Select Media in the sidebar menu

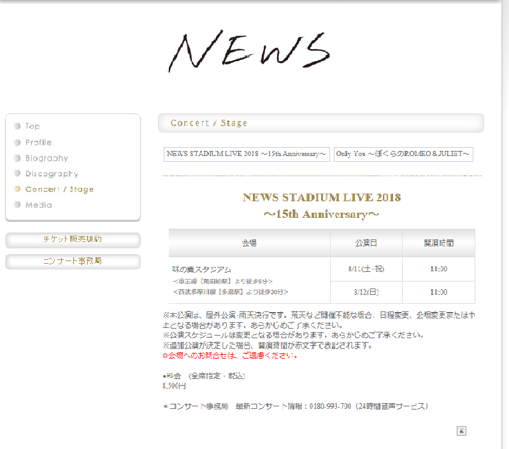tap(38, 205)
